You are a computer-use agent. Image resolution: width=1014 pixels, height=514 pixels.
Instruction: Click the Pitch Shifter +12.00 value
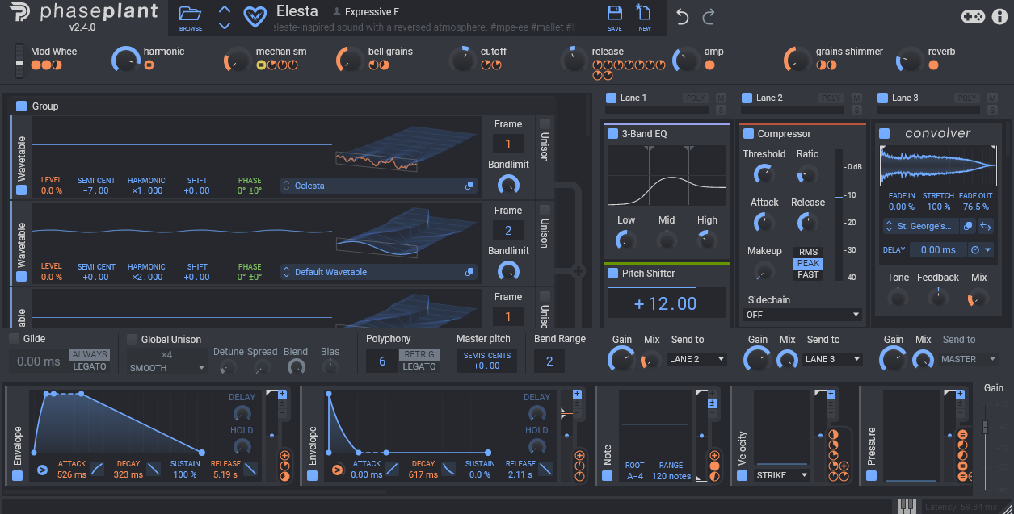click(666, 303)
